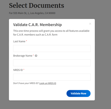The width and height of the screenshot is (111, 109).
Task: Click the "Don't have your NRDS ID?" text
Action: pyautogui.click(x=26, y=83)
